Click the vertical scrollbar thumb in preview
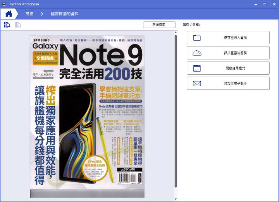 [176, 111]
